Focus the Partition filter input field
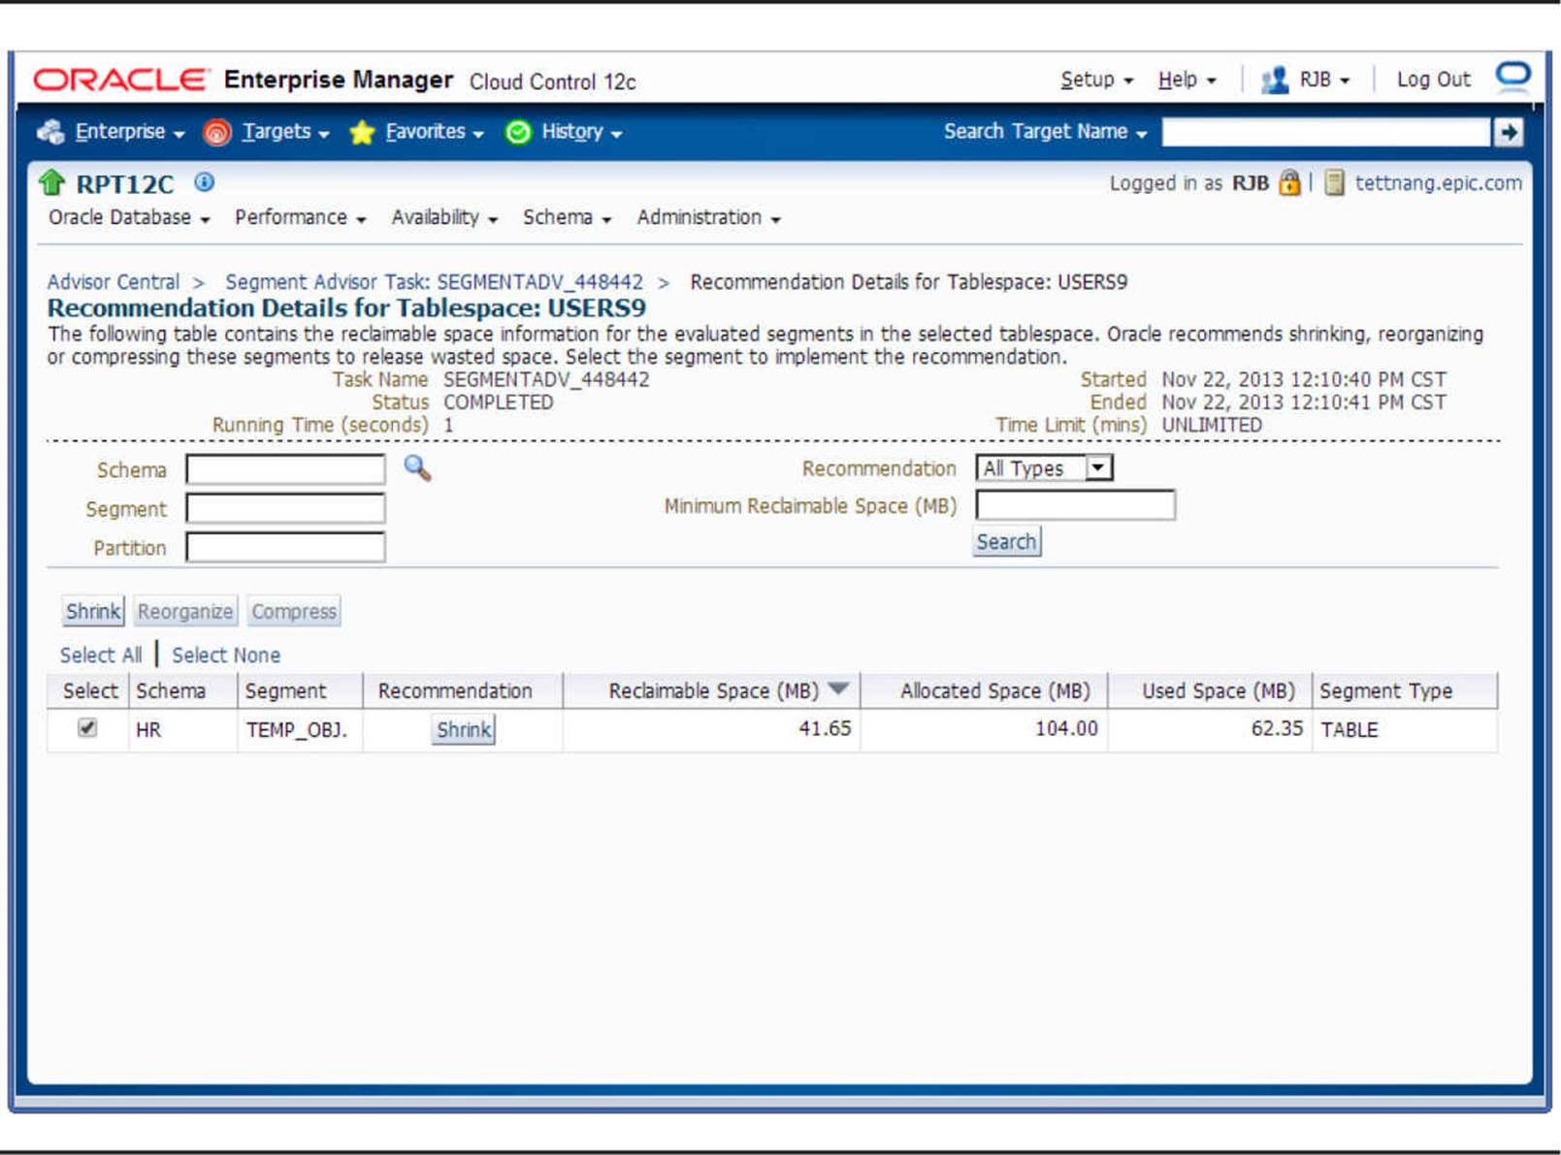This screenshot has height=1155, width=1561. point(285,547)
